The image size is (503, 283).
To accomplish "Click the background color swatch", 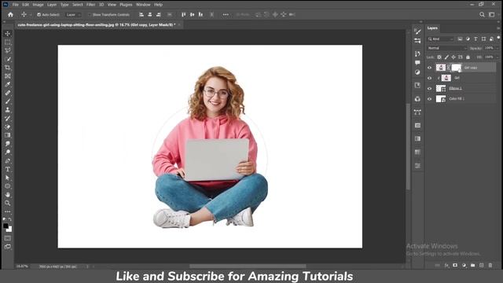I will (x=9, y=229).
